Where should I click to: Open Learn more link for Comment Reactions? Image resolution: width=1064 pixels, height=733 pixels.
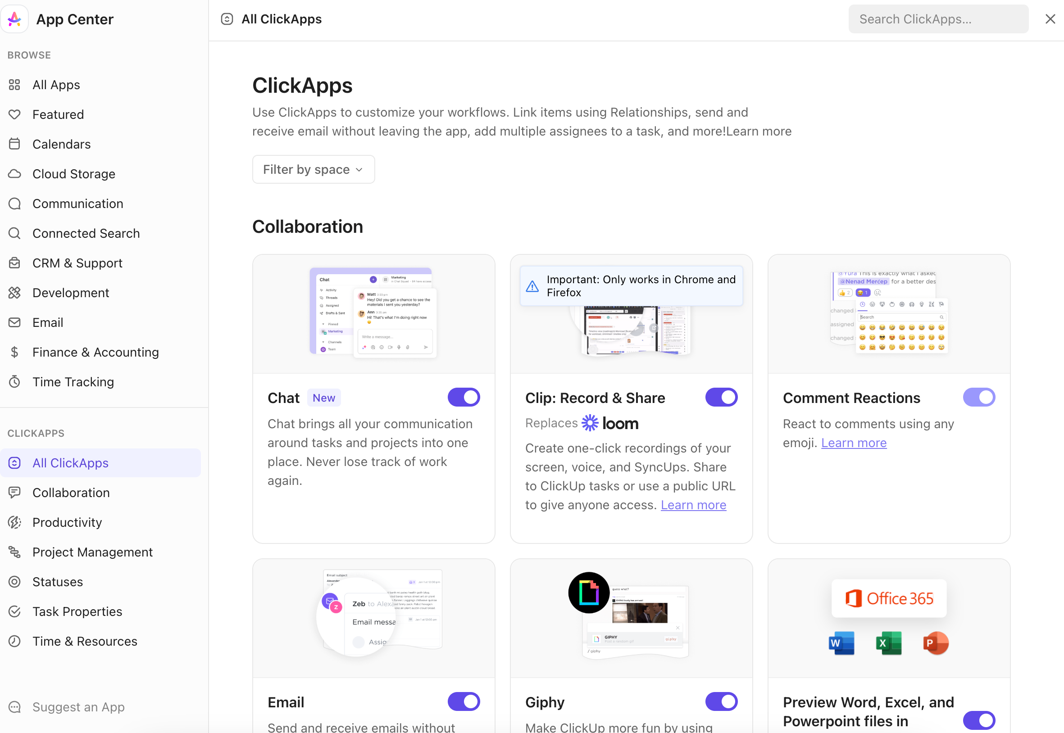point(854,443)
